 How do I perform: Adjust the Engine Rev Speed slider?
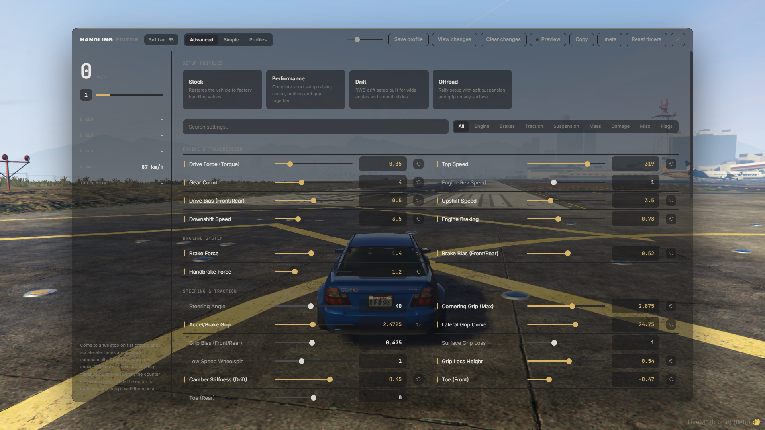coord(566,182)
